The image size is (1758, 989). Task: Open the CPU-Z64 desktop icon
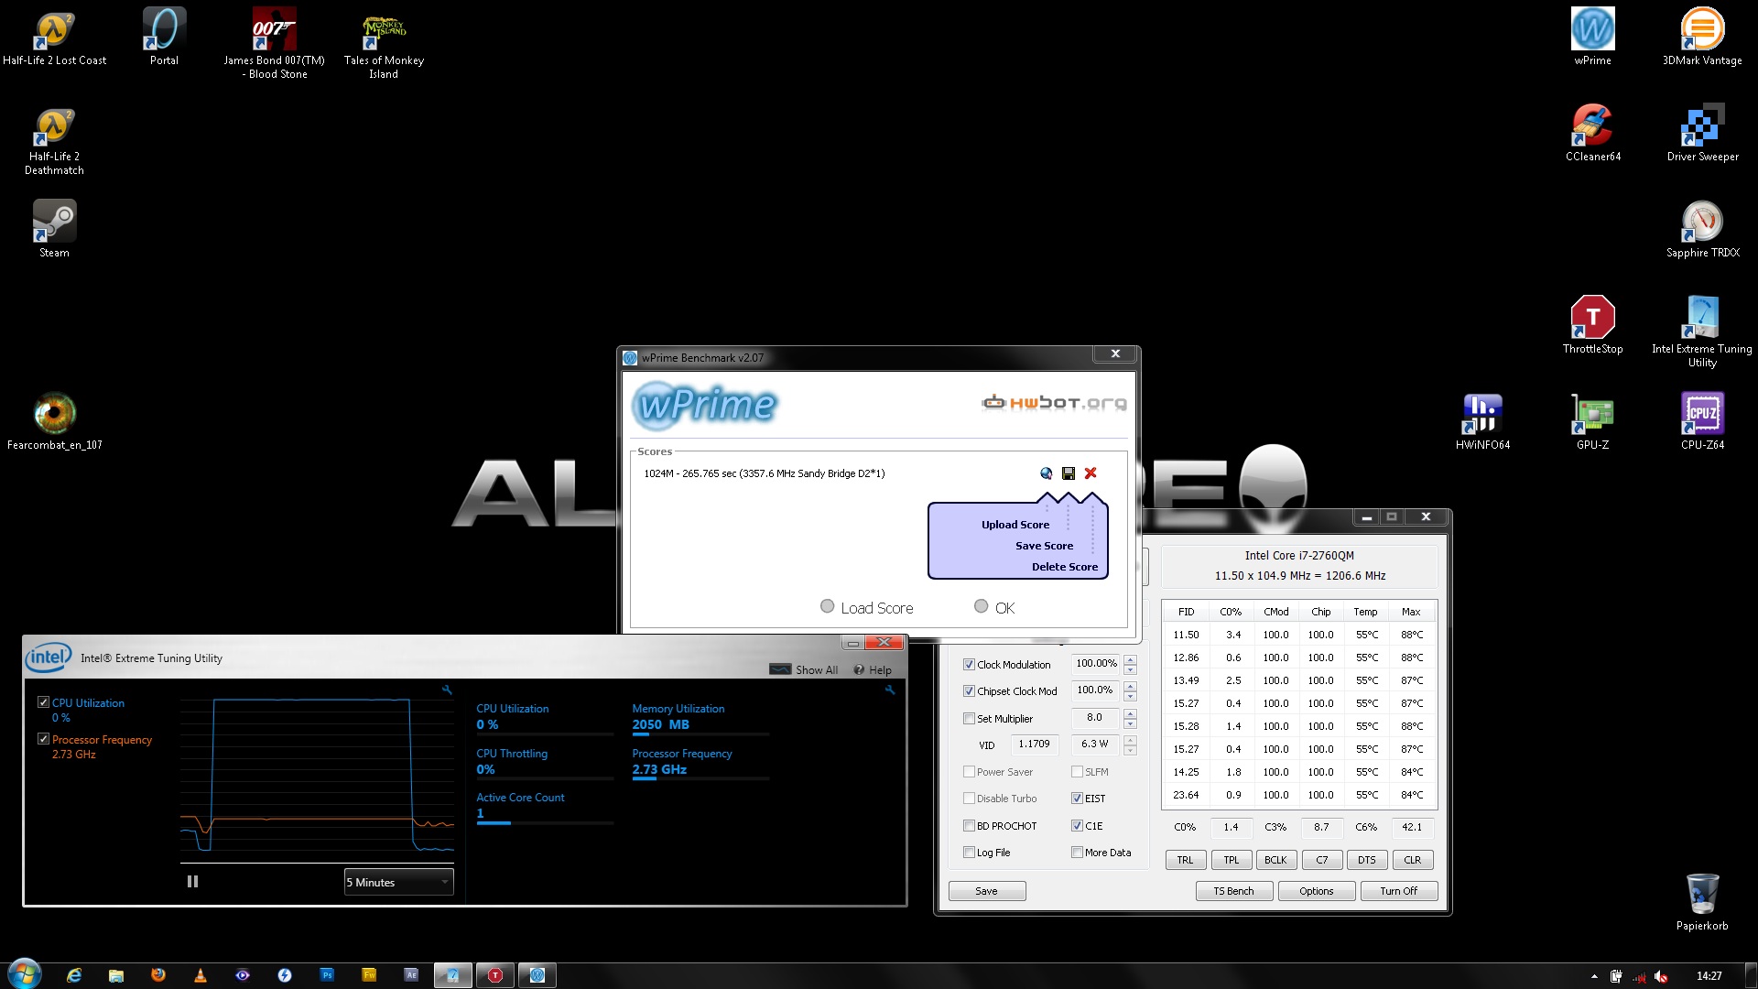coord(1702,421)
